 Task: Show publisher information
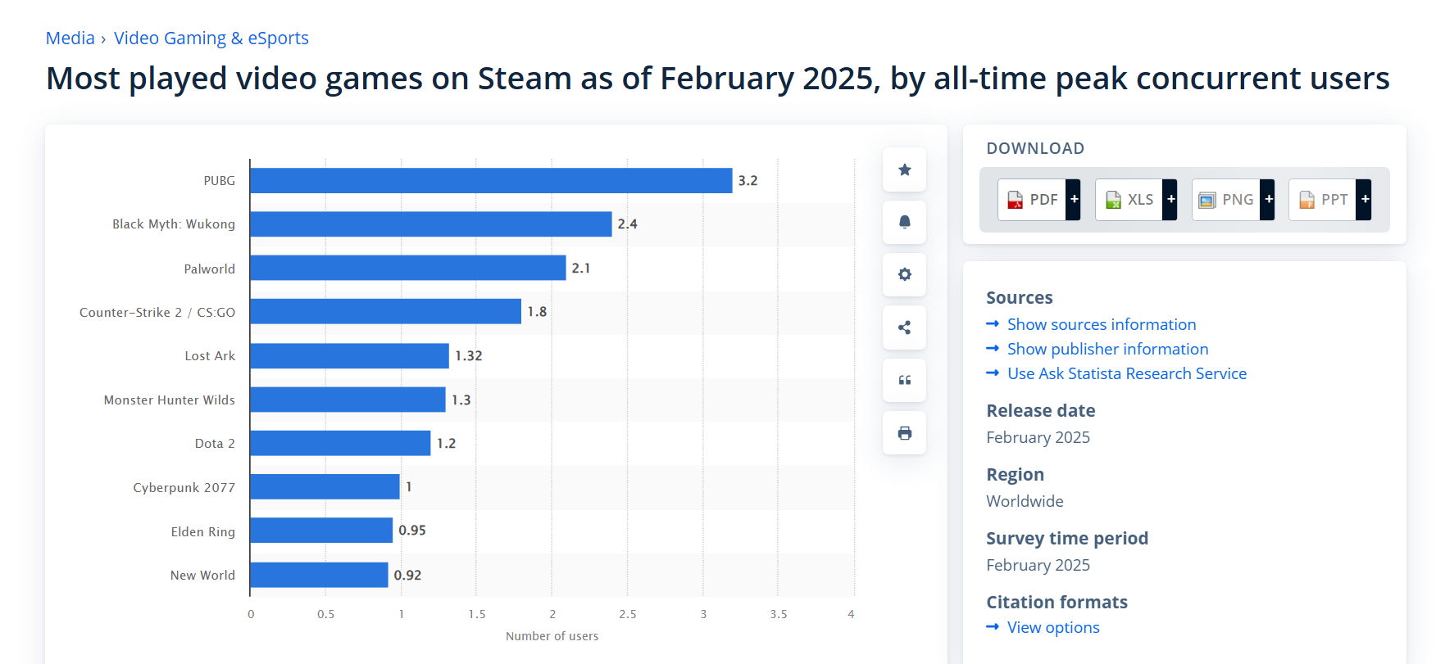pyautogui.click(x=1107, y=349)
